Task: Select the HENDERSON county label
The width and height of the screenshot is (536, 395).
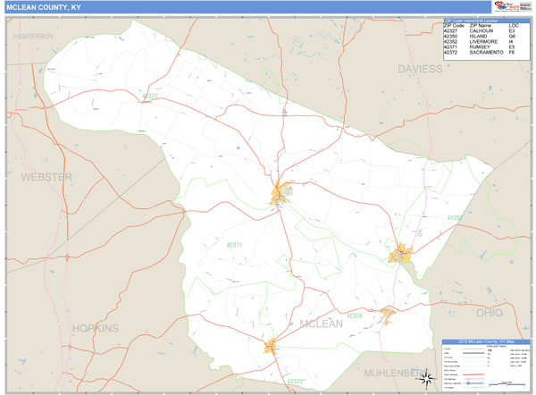Action: 33,37
